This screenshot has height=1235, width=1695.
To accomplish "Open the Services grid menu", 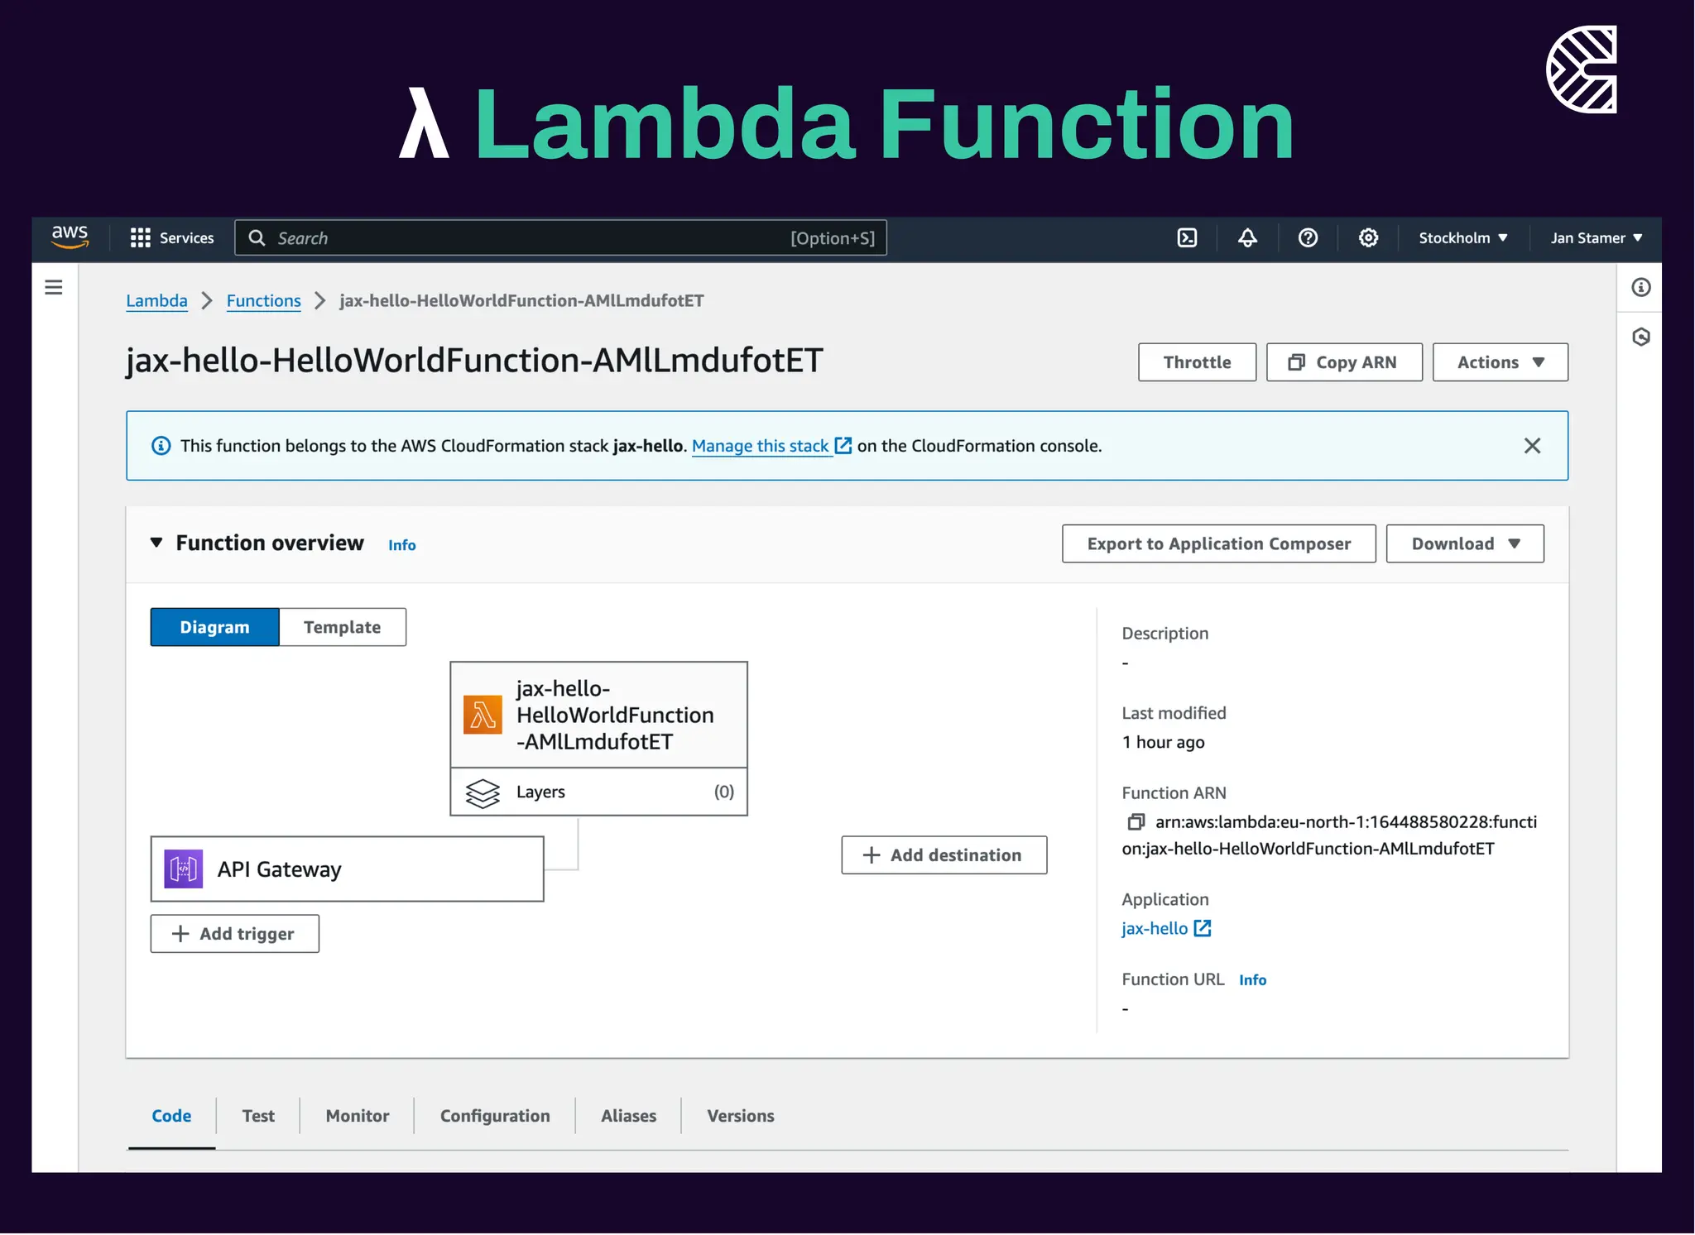I will (x=172, y=238).
